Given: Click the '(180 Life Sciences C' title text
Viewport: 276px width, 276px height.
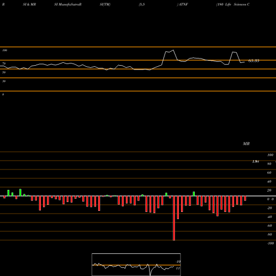Looking at the screenshot, I should (x=233, y=4).
